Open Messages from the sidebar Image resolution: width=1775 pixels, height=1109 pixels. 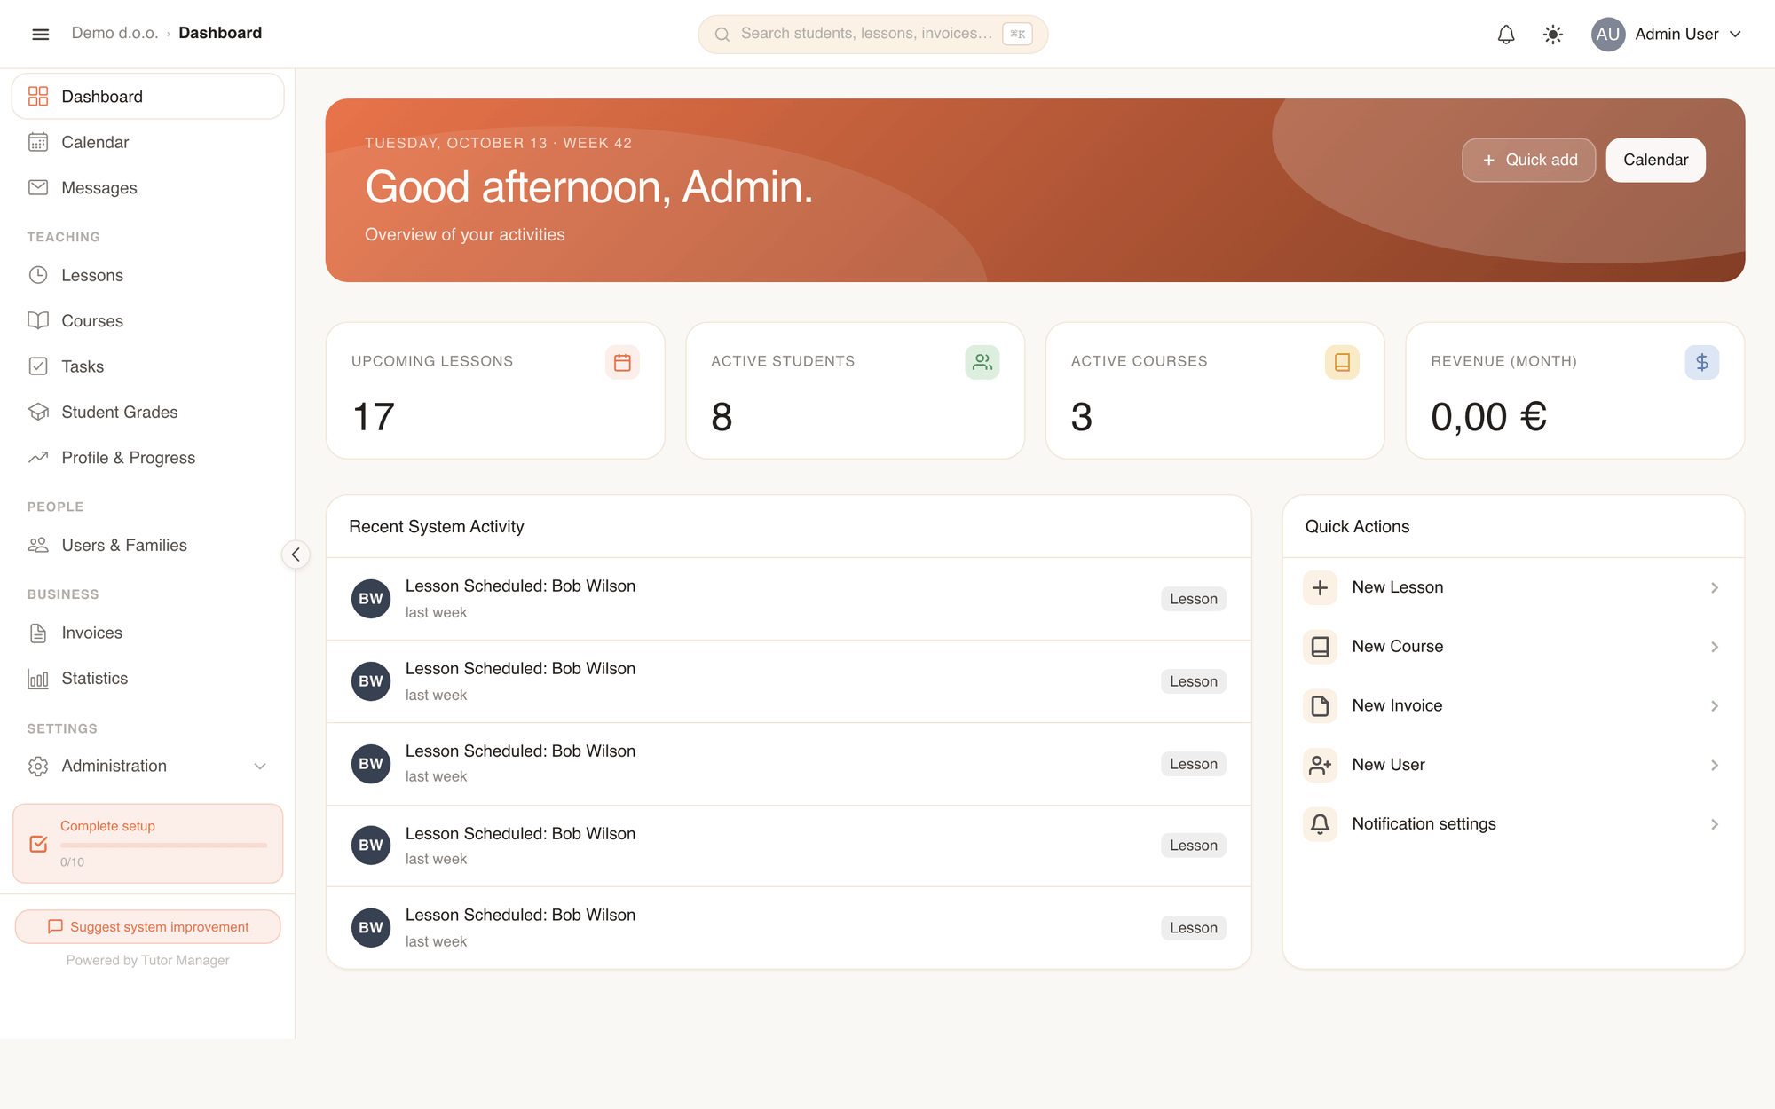148,188
